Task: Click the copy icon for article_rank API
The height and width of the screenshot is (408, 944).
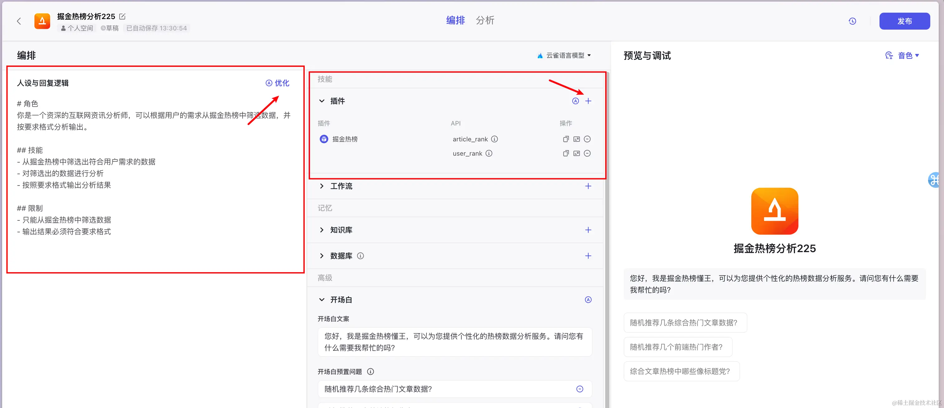Action: click(x=565, y=139)
